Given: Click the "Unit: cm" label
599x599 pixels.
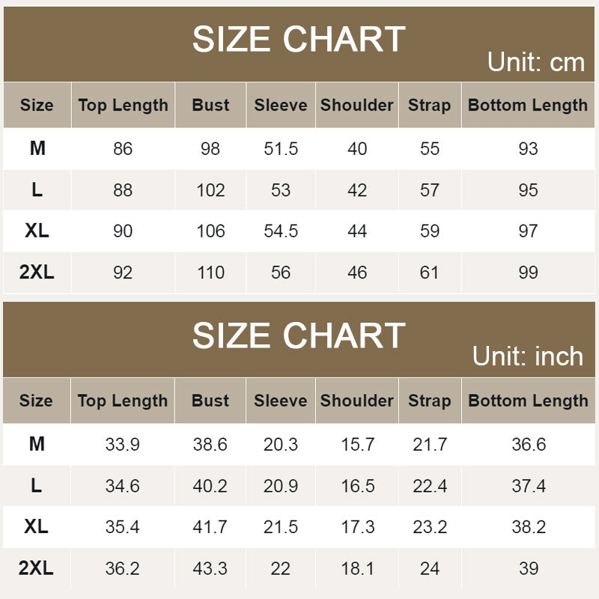Looking at the screenshot, I should pos(535,62).
